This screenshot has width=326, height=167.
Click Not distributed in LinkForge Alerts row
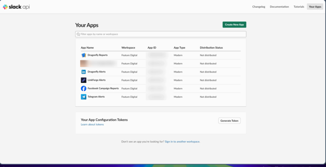point(208,80)
